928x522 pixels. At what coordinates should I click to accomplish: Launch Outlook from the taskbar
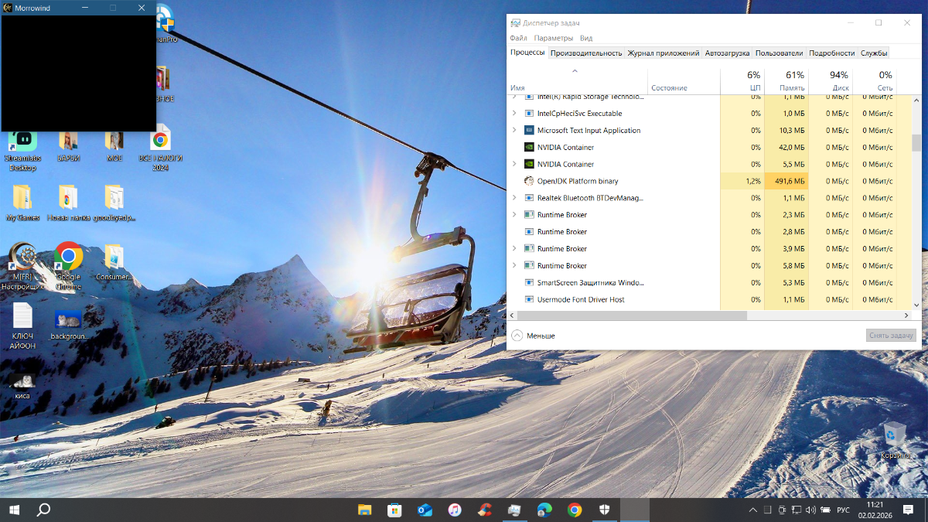click(x=425, y=510)
